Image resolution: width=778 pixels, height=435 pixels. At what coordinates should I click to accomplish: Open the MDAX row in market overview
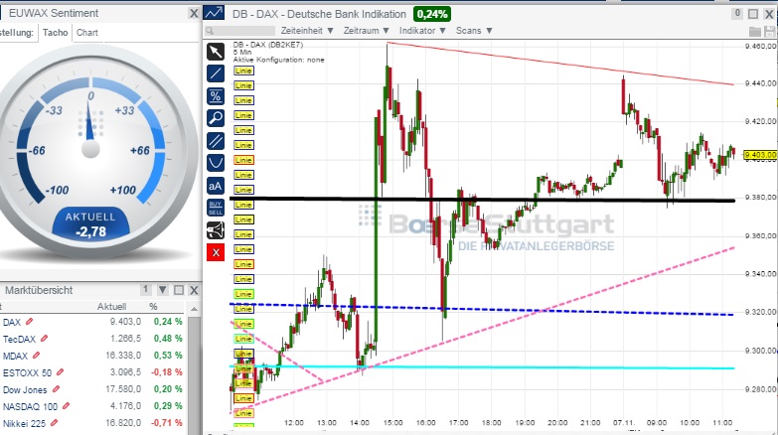point(92,356)
